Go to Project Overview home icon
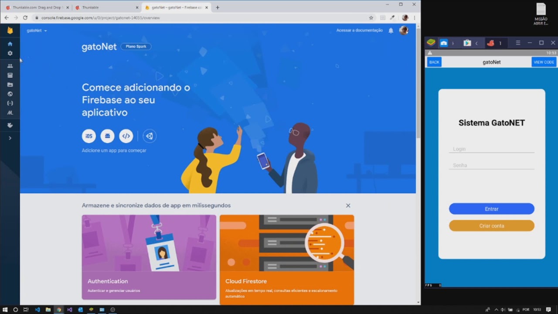Viewport: 558px width, 314px height. [x=10, y=44]
